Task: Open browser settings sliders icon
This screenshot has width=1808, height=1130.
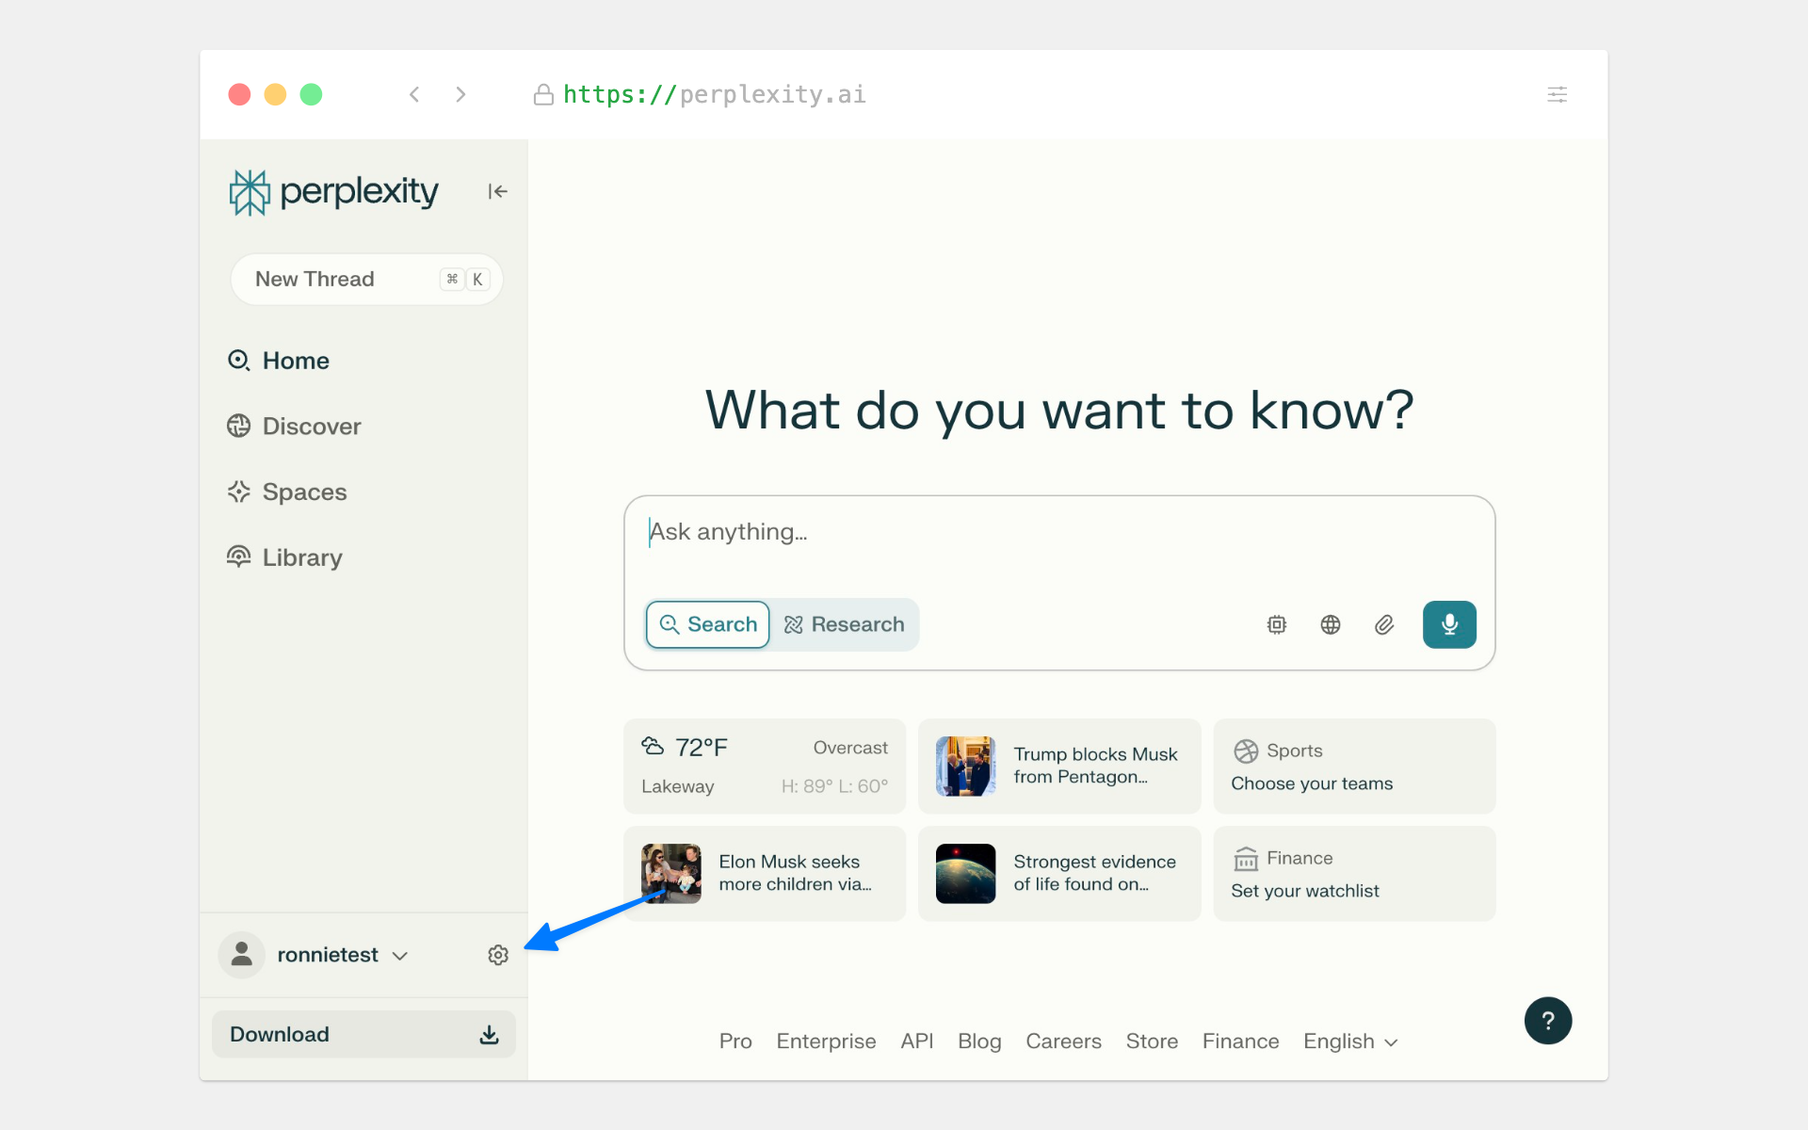Action: (x=1557, y=94)
